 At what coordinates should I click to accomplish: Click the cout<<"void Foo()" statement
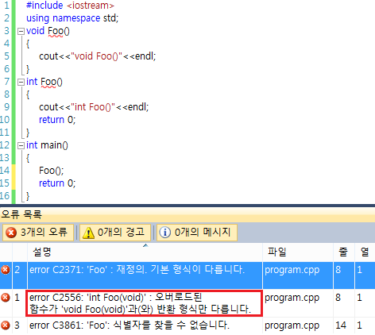[x=97, y=56]
